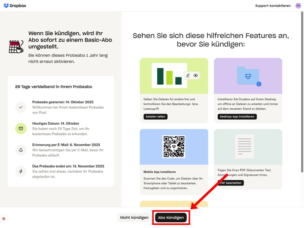The height and width of the screenshot is (228, 304).
Task: Choose Nicht kündigen to keep subscription
Action: [x=134, y=218]
